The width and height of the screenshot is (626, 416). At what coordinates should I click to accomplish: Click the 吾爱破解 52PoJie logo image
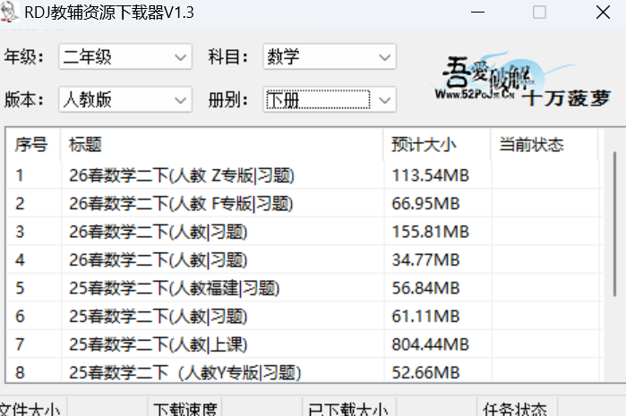pyautogui.click(x=521, y=81)
